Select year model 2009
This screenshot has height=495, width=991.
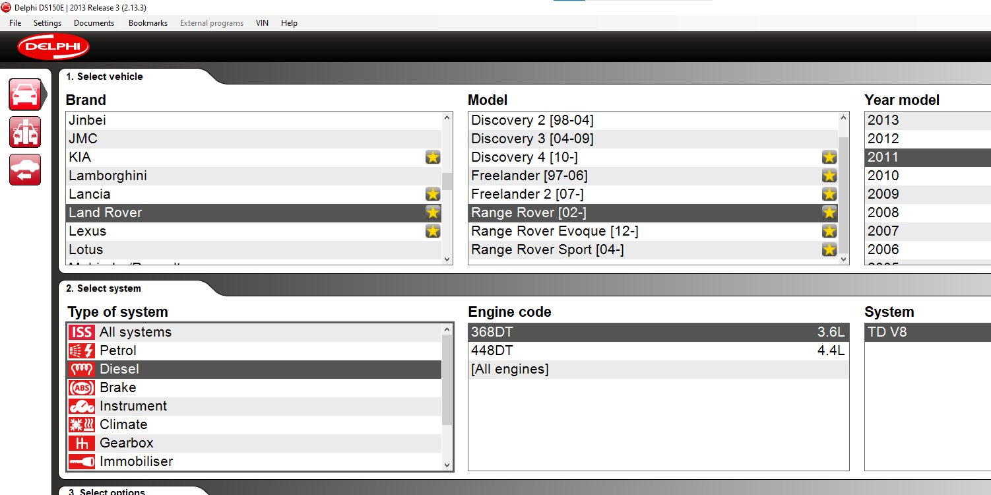[x=928, y=194]
